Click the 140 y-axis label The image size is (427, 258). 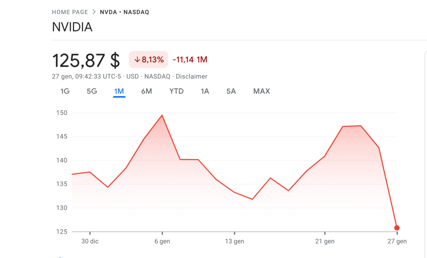[62, 160]
